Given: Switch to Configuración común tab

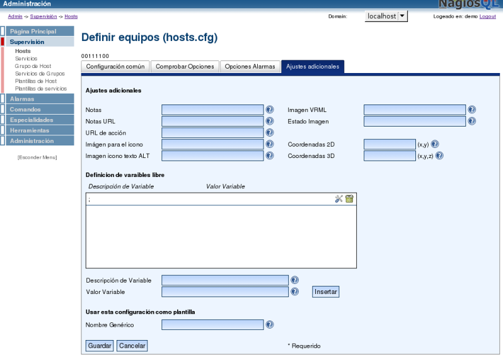Looking at the screenshot, I should (x=115, y=67).
